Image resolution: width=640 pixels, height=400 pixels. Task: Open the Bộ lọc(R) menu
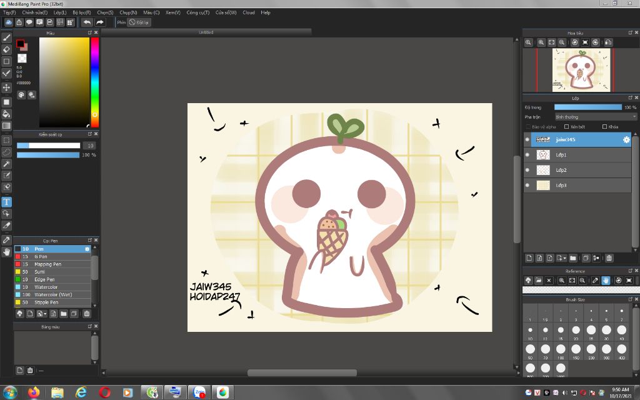pos(82,12)
